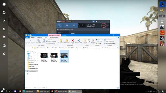Click the up-arrow navigation button in Explorer

click(x=33, y=48)
